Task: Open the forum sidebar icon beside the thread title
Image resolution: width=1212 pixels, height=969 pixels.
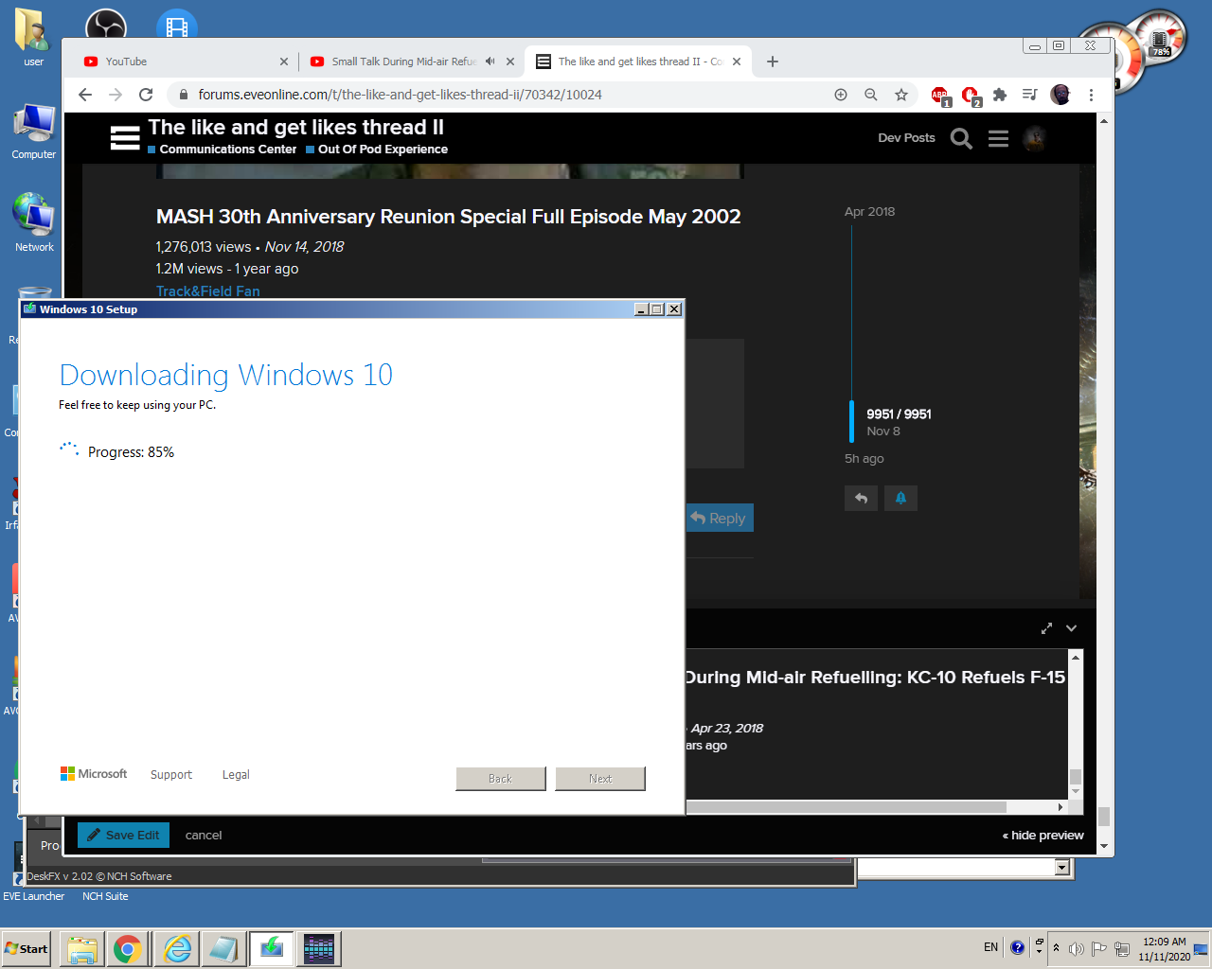Action: (125, 138)
